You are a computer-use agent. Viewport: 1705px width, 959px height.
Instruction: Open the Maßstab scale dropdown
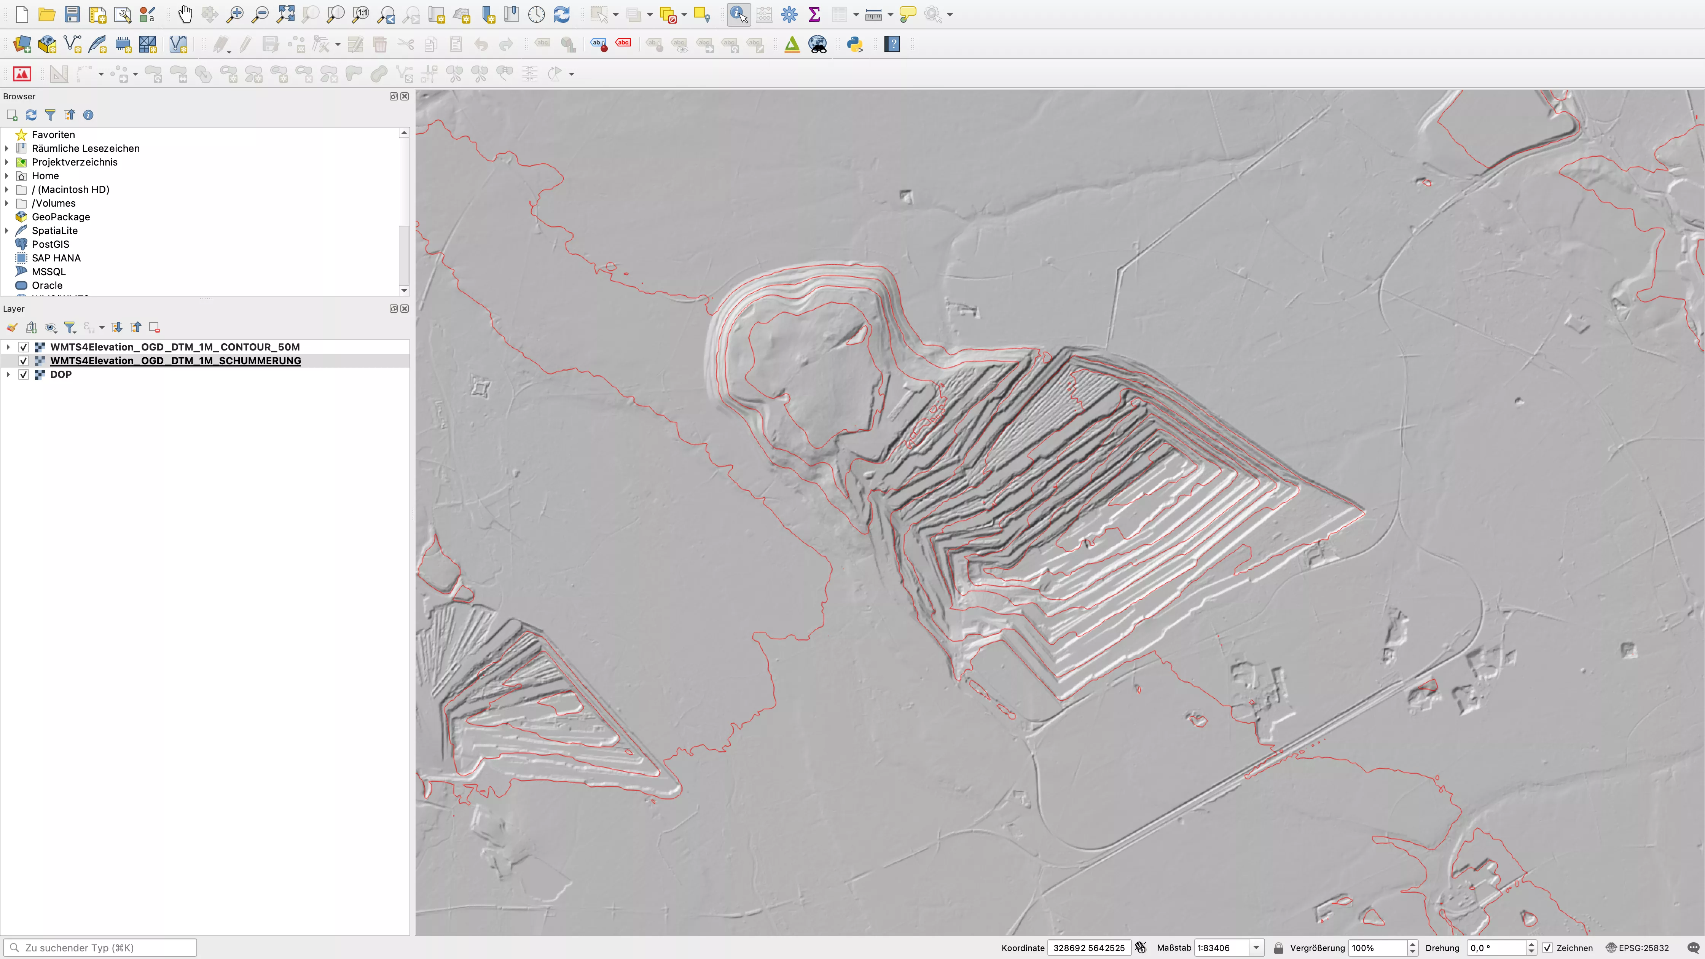tap(1256, 948)
